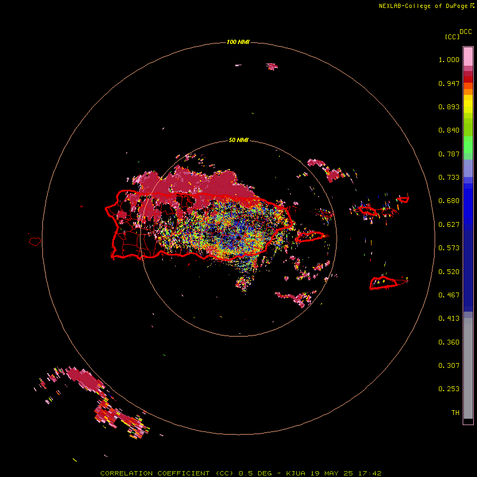Select the 0.307 scale value

(x=449, y=366)
